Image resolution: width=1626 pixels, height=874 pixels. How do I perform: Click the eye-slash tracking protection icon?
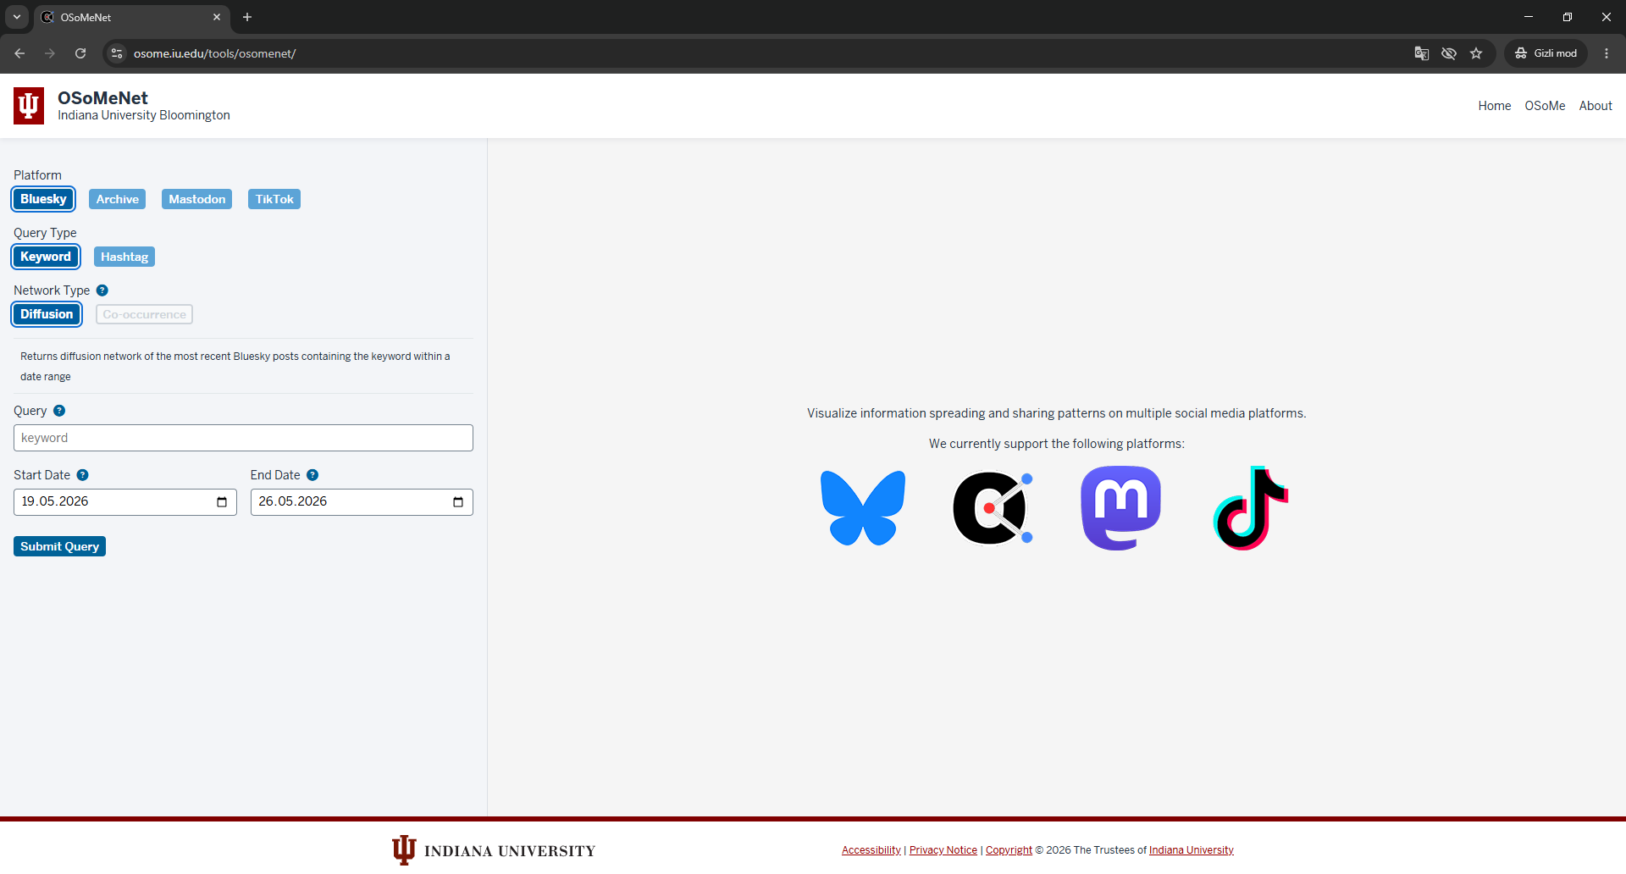click(x=1449, y=53)
